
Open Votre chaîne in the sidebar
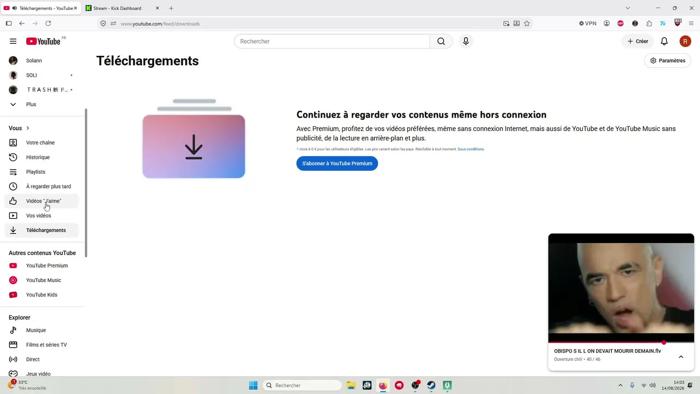(43, 143)
